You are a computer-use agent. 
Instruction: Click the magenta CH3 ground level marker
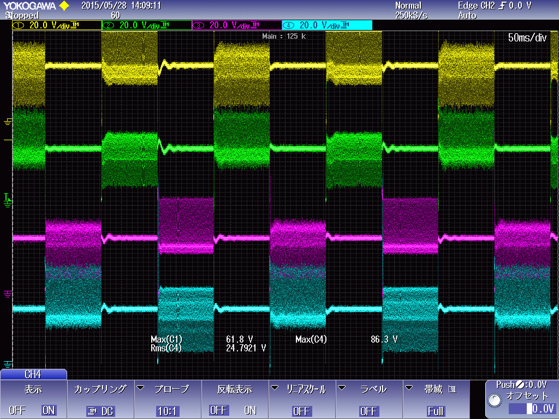click(x=8, y=294)
